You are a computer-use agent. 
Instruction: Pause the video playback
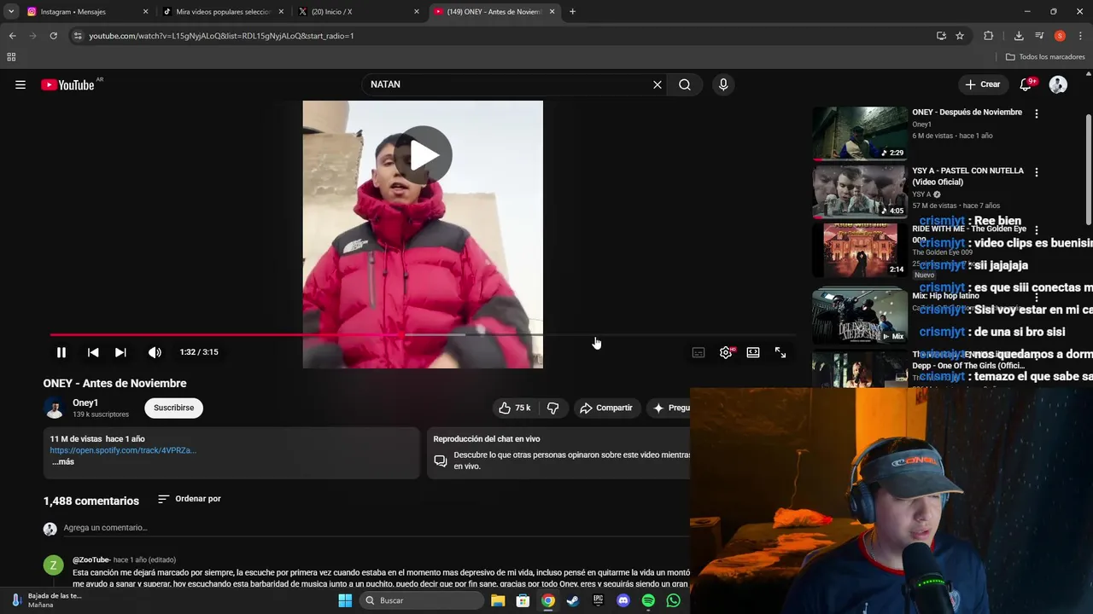point(61,352)
